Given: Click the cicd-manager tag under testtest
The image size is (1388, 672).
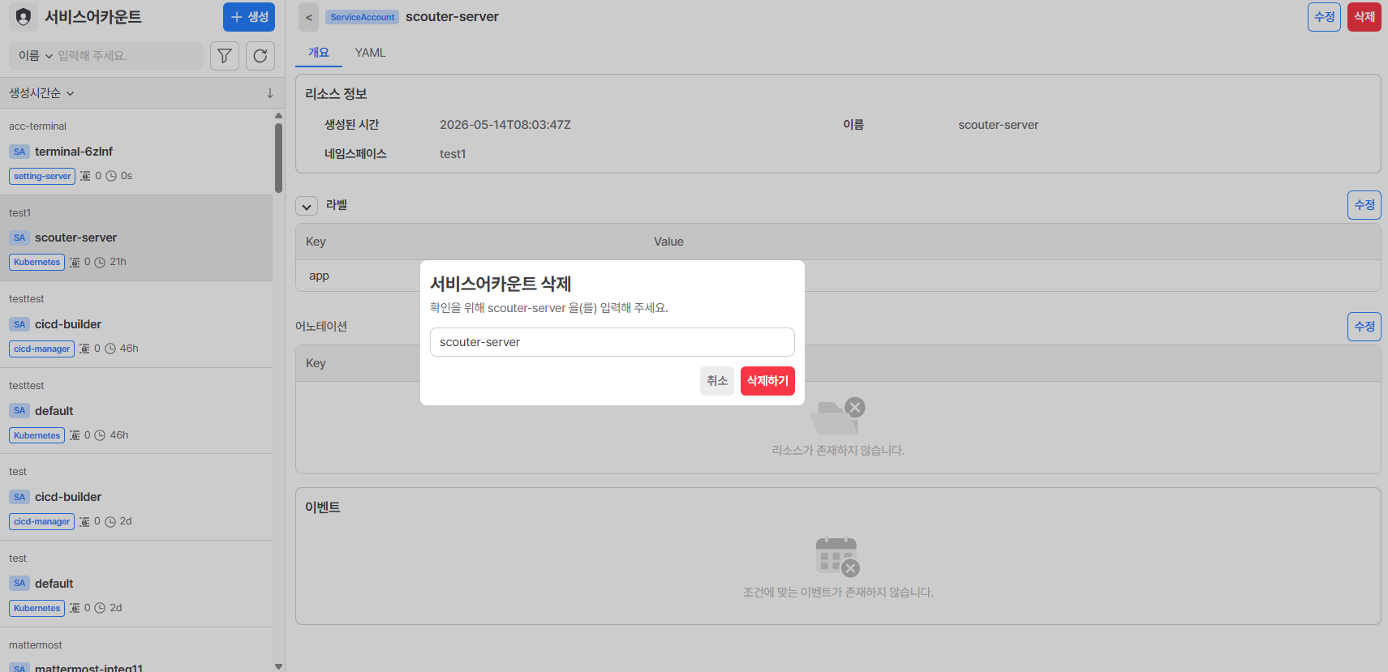Looking at the screenshot, I should pyautogui.click(x=41, y=349).
